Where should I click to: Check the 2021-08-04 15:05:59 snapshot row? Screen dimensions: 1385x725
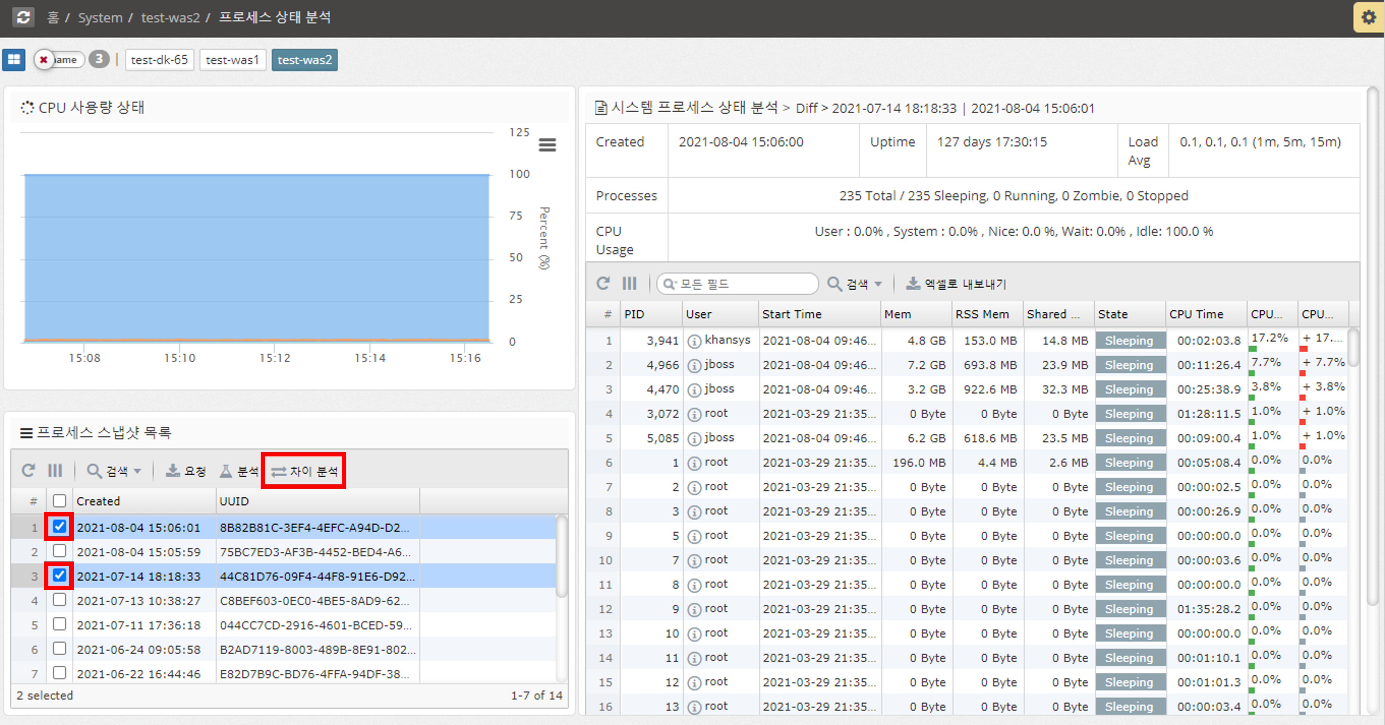pos(59,551)
